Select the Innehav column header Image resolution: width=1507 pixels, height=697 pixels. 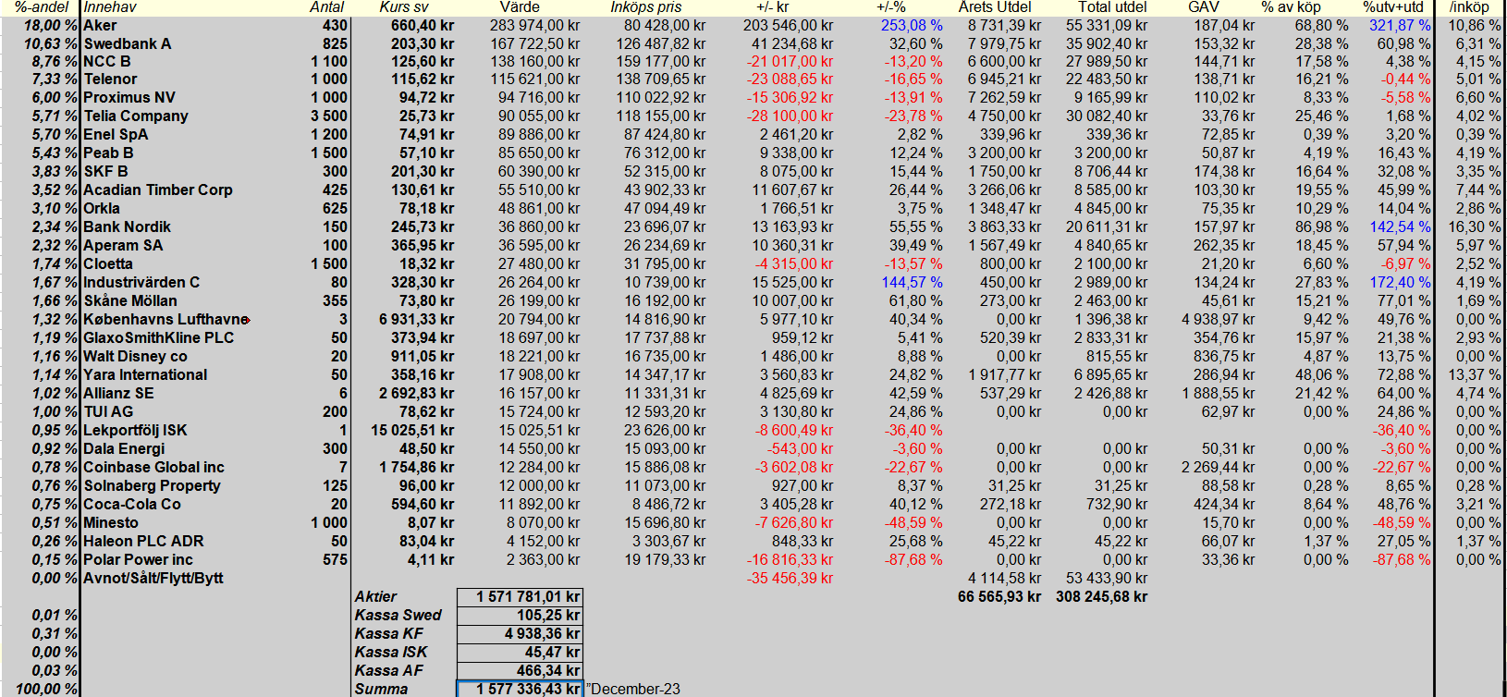110,7
